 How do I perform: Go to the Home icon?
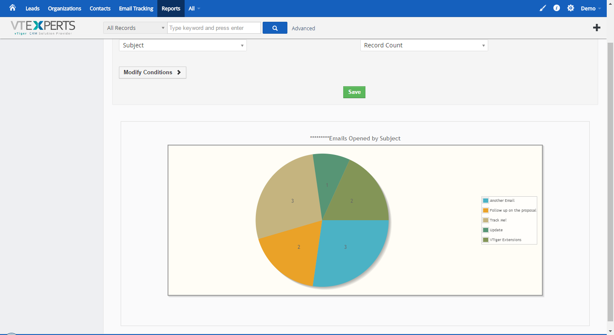point(12,8)
